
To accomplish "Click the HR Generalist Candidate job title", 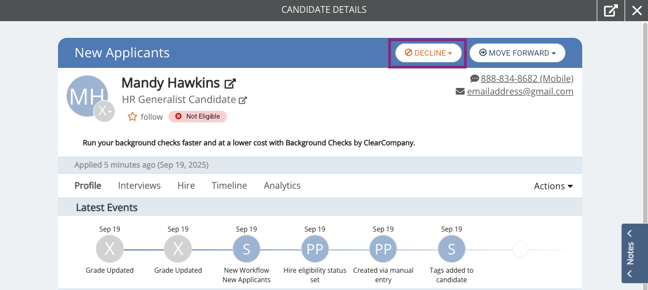I will pos(178,100).
